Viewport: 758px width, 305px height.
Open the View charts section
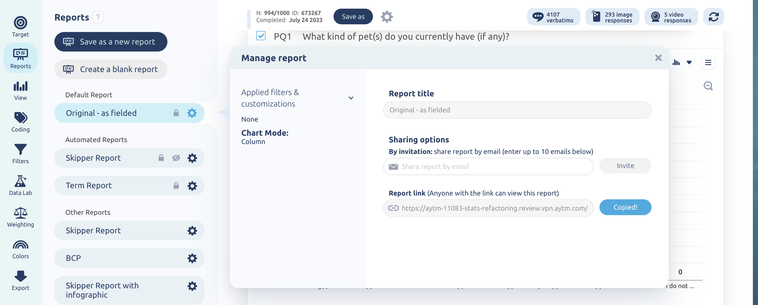point(20,91)
